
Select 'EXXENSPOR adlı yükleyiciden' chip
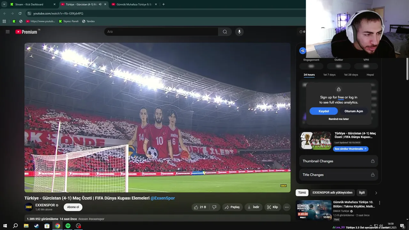coord(332,193)
